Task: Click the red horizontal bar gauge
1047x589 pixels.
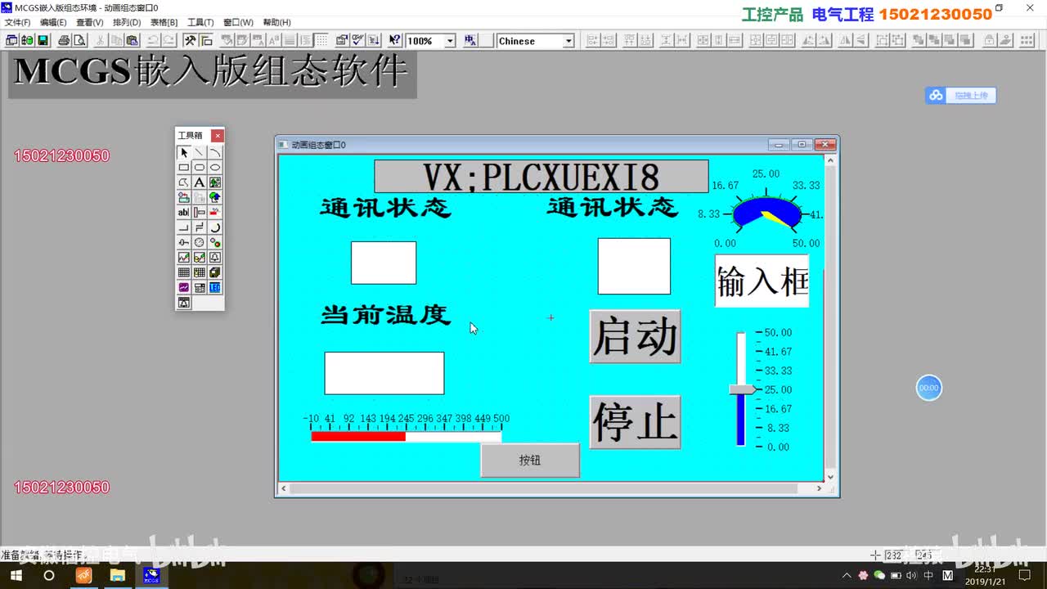Action: point(406,436)
